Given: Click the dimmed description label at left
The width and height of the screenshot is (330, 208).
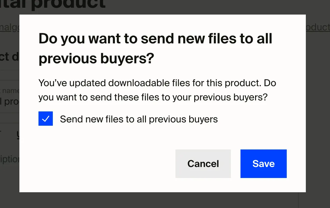Looking at the screenshot, I should pos(10,159).
